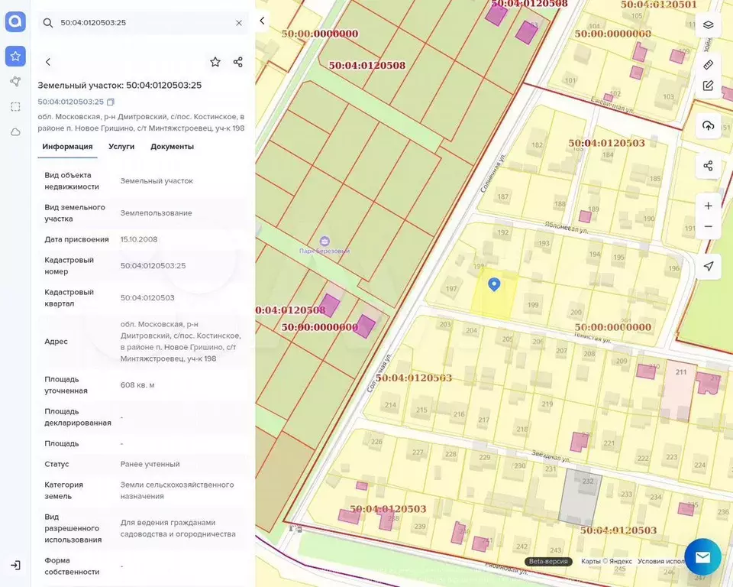
Task: Choose the dashed rectangle selection tool
Action: [15, 106]
